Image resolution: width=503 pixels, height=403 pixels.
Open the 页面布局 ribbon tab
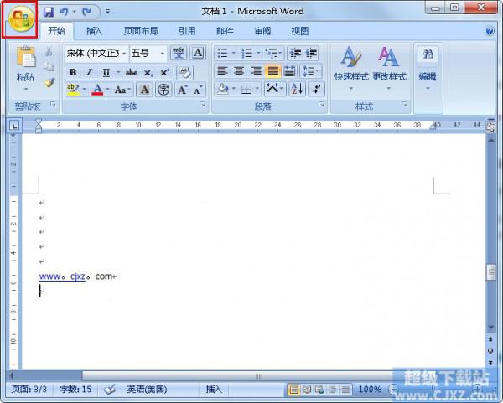click(141, 32)
